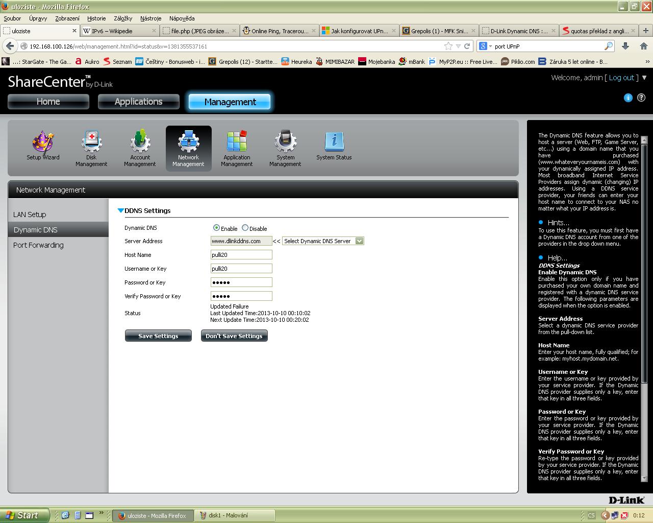Open Disk Management icon
This screenshot has height=523, width=653.
point(91,149)
